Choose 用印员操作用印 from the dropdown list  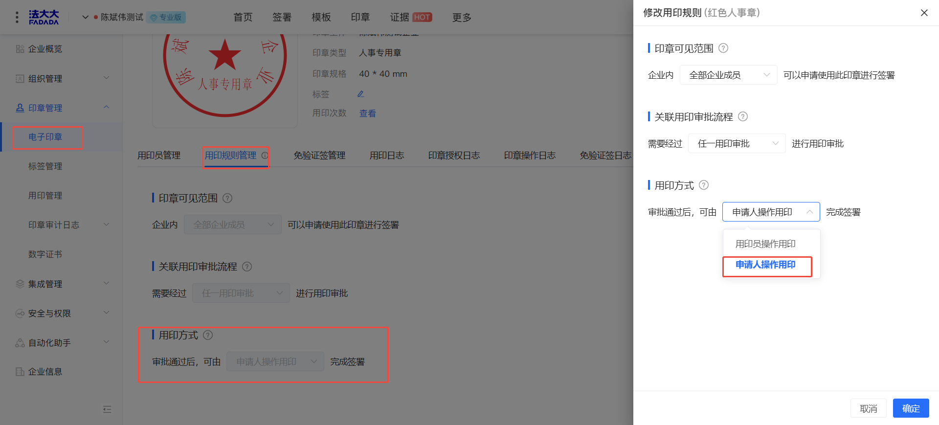(x=765, y=244)
